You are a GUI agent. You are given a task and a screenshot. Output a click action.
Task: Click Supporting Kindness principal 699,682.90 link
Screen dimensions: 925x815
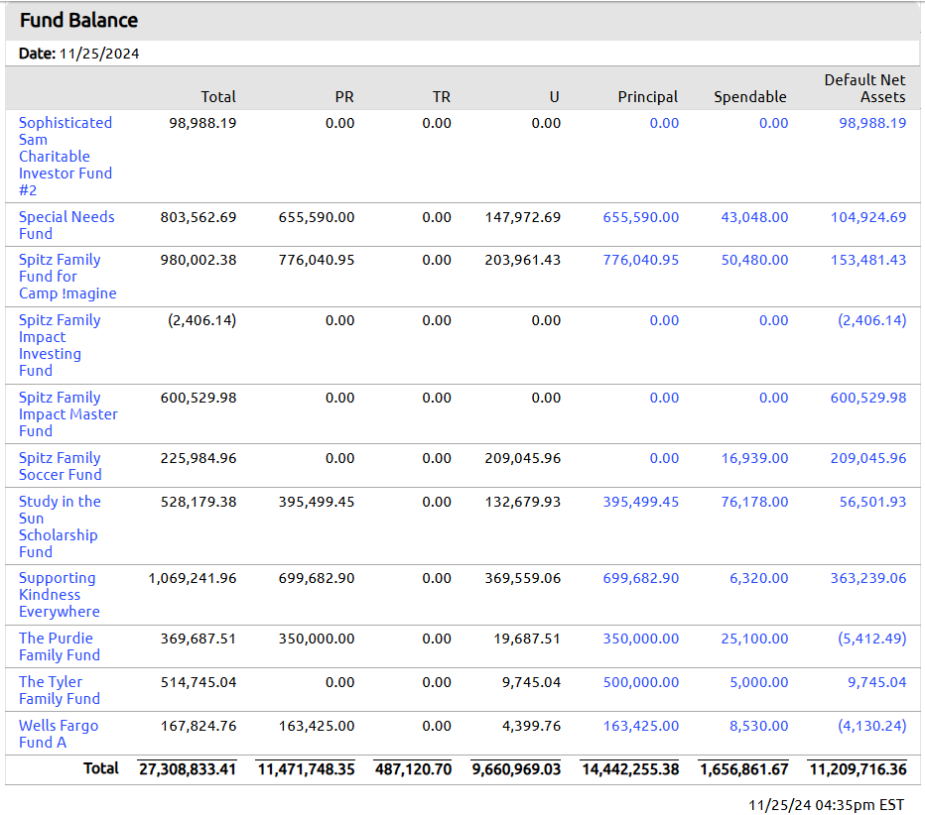[x=641, y=579]
